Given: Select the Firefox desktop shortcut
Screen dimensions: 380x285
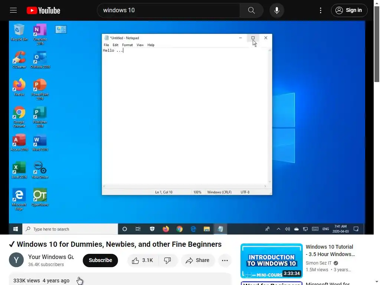Looking at the screenshot, I should point(19,88).
